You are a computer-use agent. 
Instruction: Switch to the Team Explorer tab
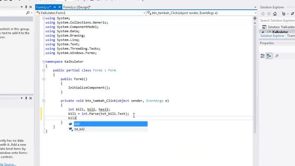tap(291, 36)
